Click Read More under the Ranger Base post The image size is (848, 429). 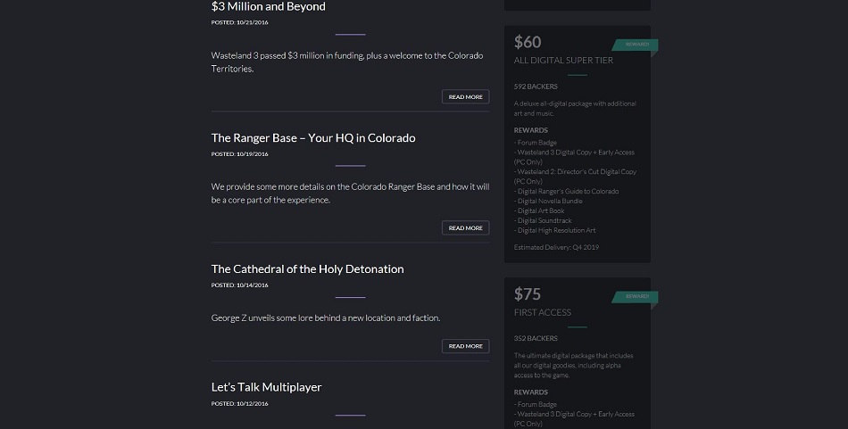coord(465,228)
